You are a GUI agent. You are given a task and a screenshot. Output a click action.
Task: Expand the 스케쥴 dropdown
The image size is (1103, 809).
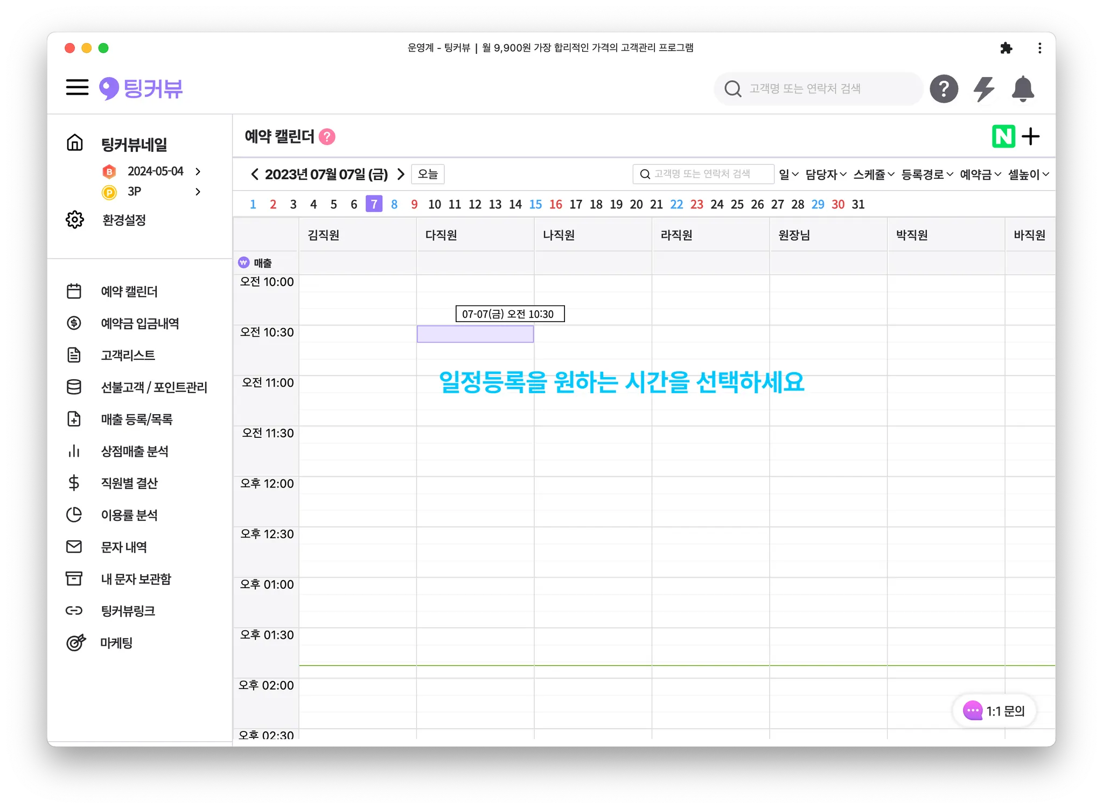pyautogui.click(x=874, y=175)
